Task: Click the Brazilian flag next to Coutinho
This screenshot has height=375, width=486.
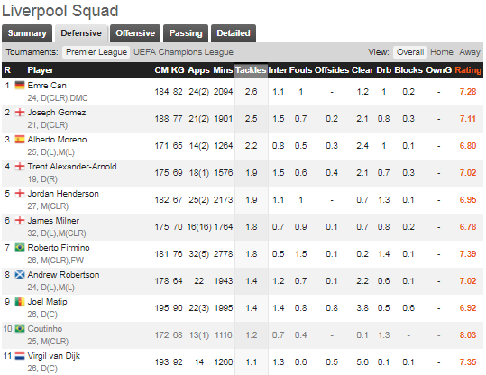Action: coord(20,328)
